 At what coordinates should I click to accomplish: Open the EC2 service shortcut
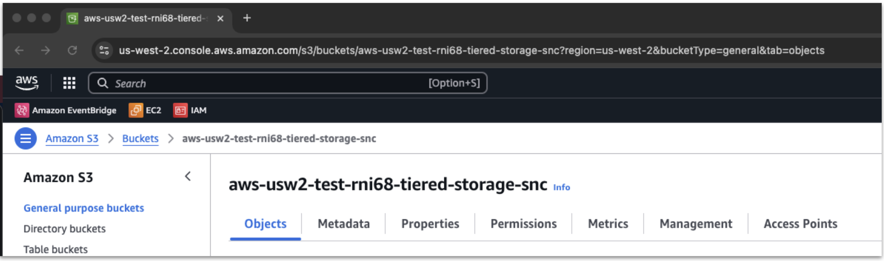(x=145, y=110)
